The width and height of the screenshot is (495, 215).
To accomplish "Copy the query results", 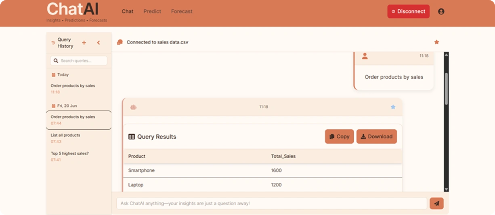I will click(339, 136).
